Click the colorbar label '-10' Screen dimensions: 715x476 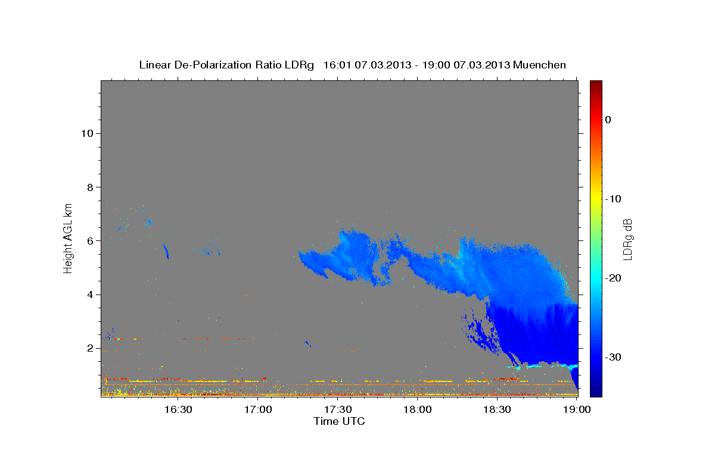[614, 199]
